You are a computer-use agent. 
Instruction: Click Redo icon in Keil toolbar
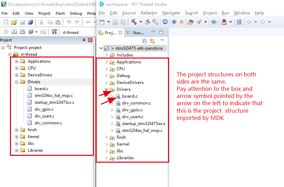[77, 22]
